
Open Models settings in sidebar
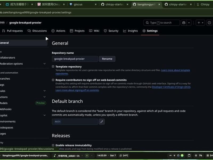pos(4,103)
